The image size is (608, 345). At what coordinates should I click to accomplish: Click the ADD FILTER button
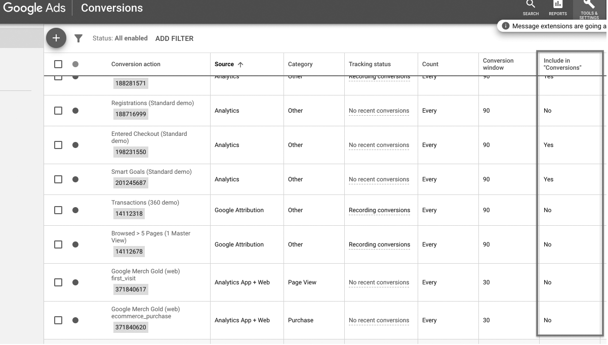(174, 38)
